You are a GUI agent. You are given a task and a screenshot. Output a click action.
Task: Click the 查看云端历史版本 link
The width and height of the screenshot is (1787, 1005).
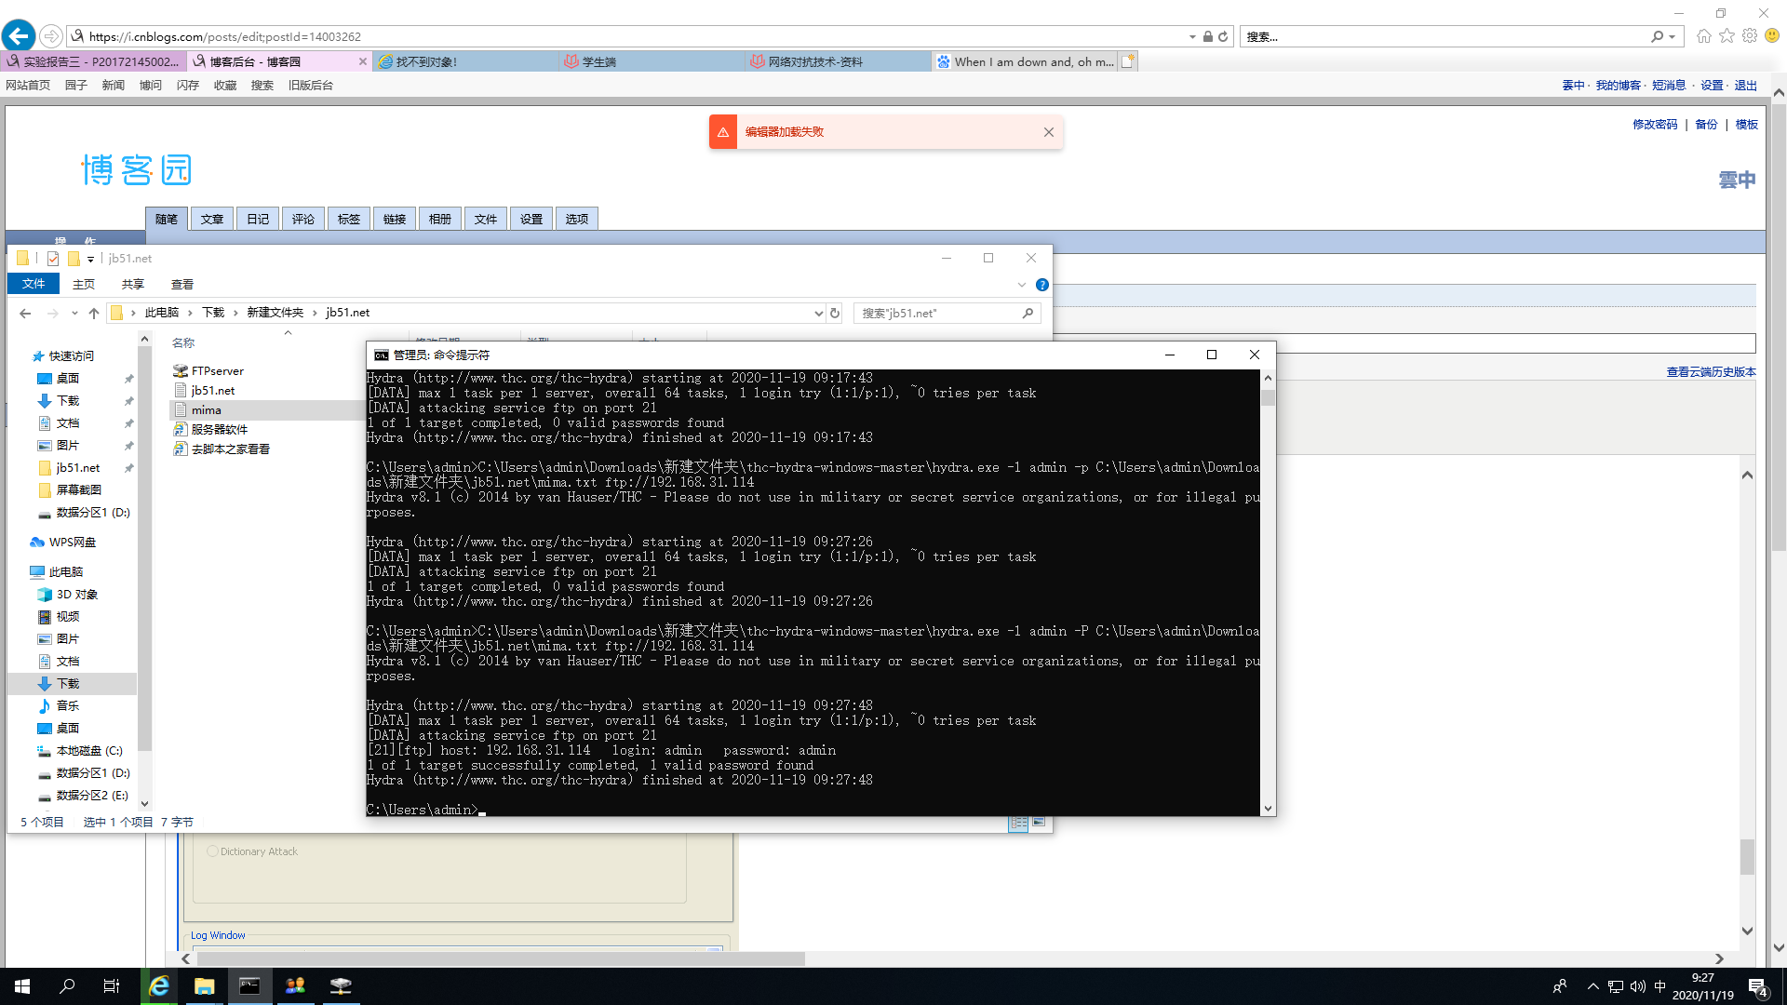click(1711, 372)
